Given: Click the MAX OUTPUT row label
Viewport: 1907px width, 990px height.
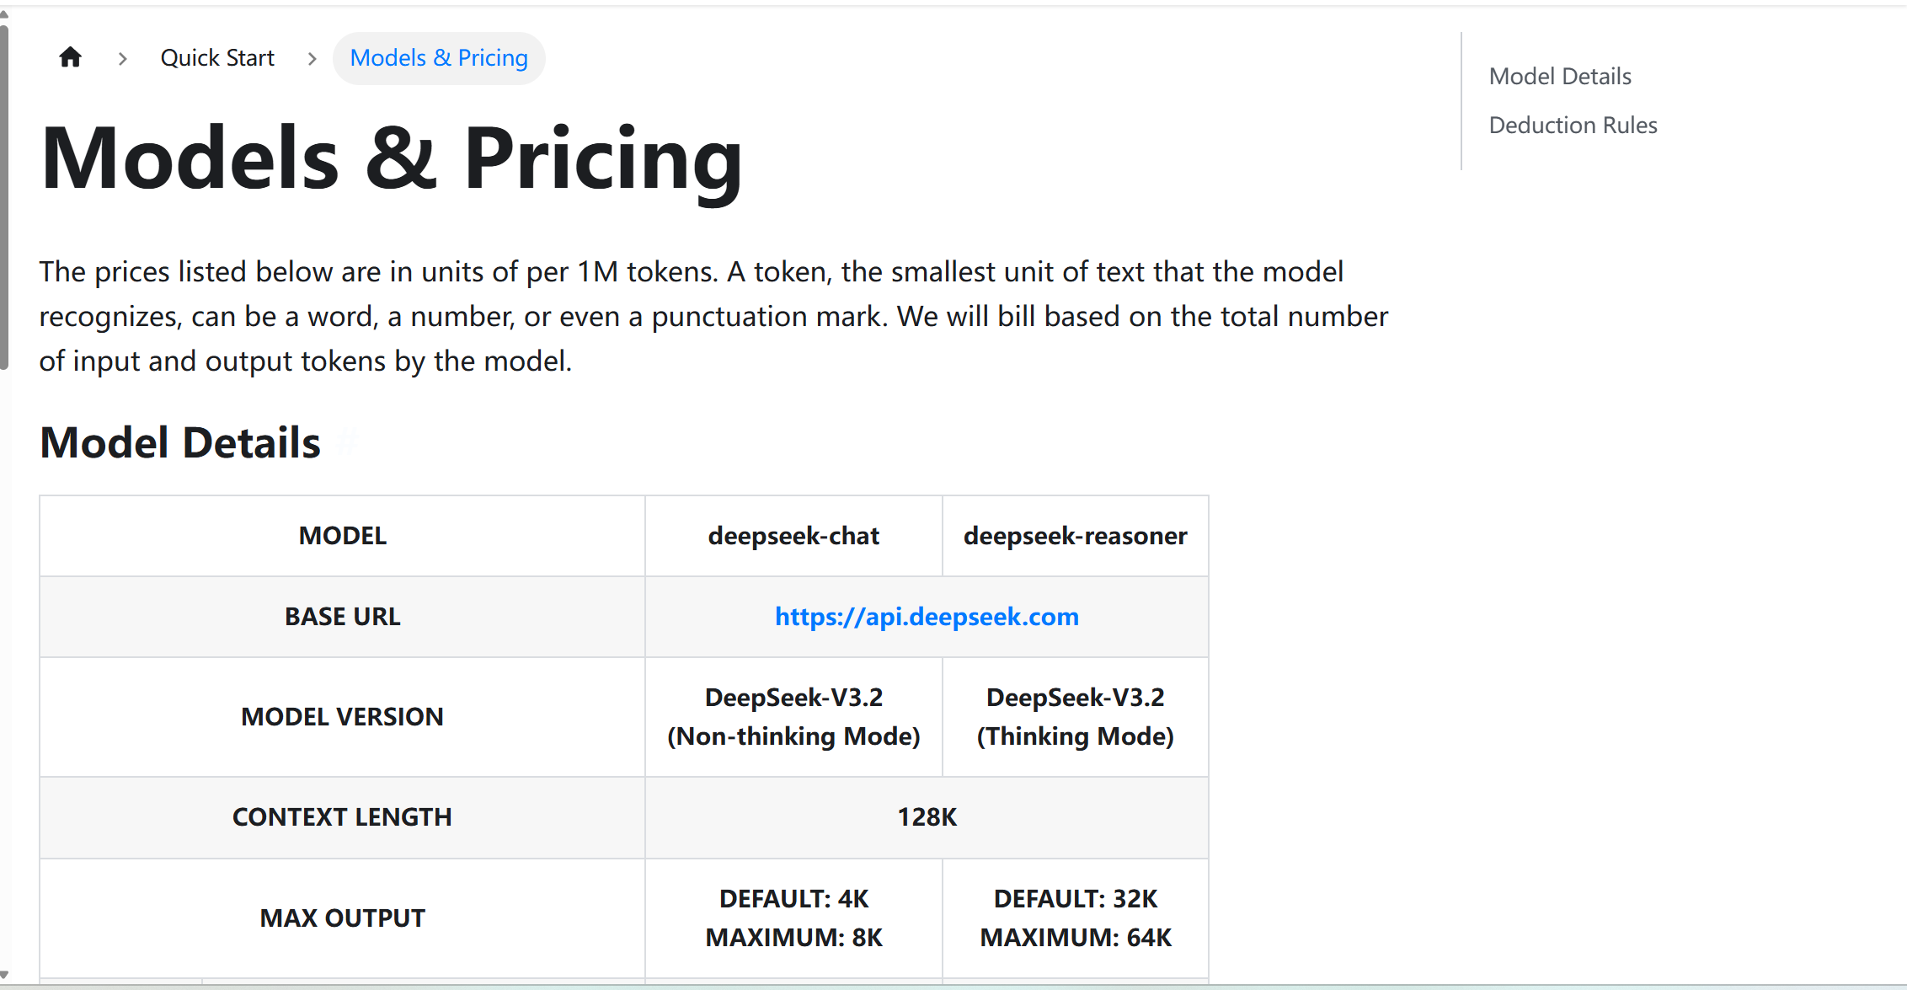Looking at the screenshot, I should (342, 918).
